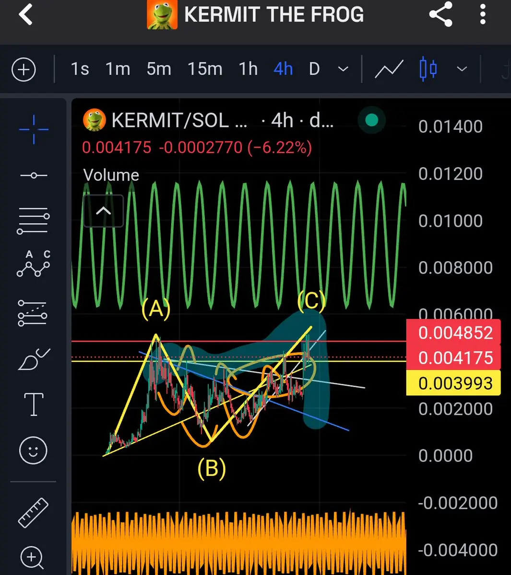Click the Kermit icon in the legend

[x=95, y=120]
